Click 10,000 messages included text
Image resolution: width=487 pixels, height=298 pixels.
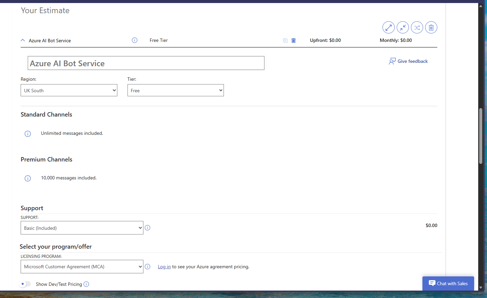(x=69, y=178)
